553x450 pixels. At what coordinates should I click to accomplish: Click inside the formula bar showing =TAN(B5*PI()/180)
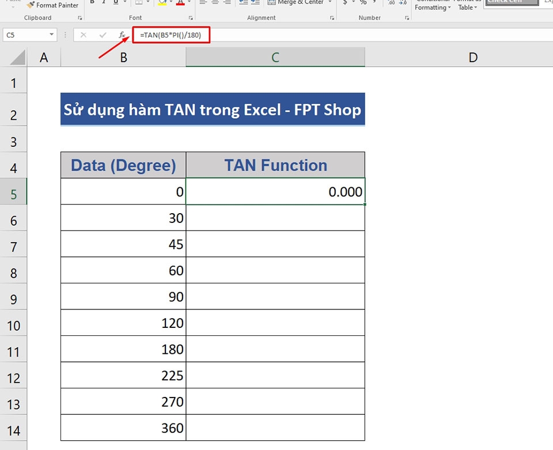pos(171,35)
